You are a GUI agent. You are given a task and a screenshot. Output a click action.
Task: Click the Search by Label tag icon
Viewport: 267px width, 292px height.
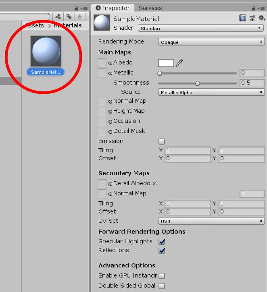[69, 17]
